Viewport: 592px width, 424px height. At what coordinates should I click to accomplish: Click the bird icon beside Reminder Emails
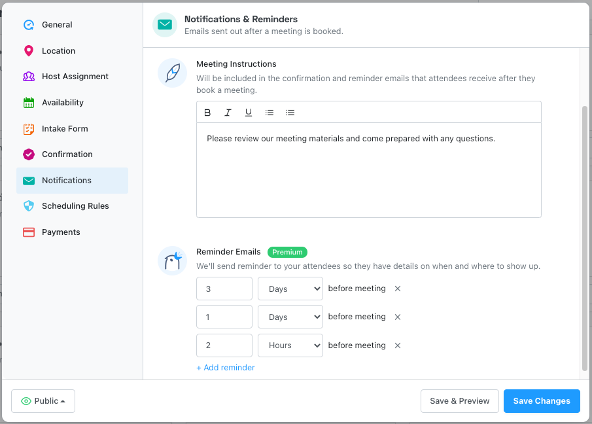click(172, 261)
